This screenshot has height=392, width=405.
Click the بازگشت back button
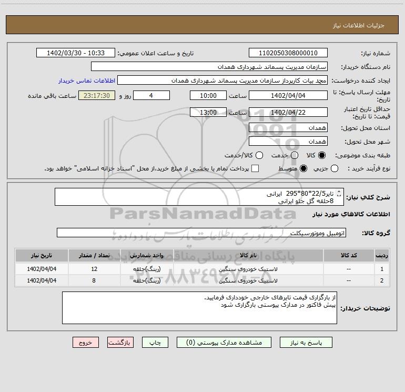coord(120,343)
